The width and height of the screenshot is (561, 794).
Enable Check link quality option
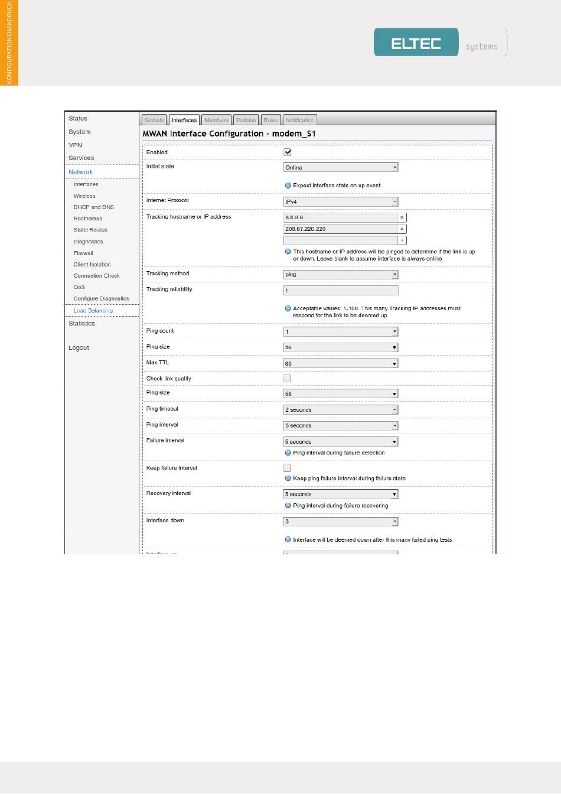[x=288, y=379]
